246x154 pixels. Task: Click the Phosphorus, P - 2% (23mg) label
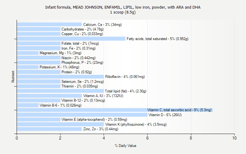(82, 63)
